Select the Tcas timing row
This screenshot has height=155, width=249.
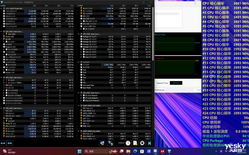(114, 70)
